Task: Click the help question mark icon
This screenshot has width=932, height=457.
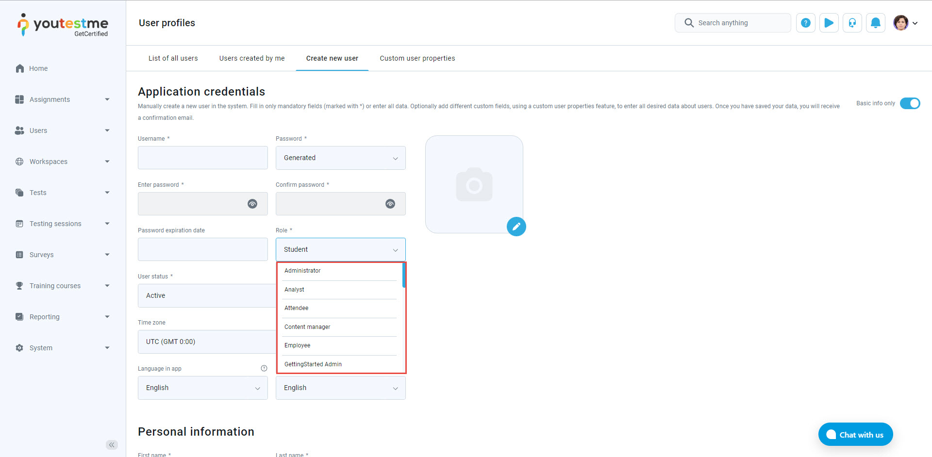Action: pos(805,23)
